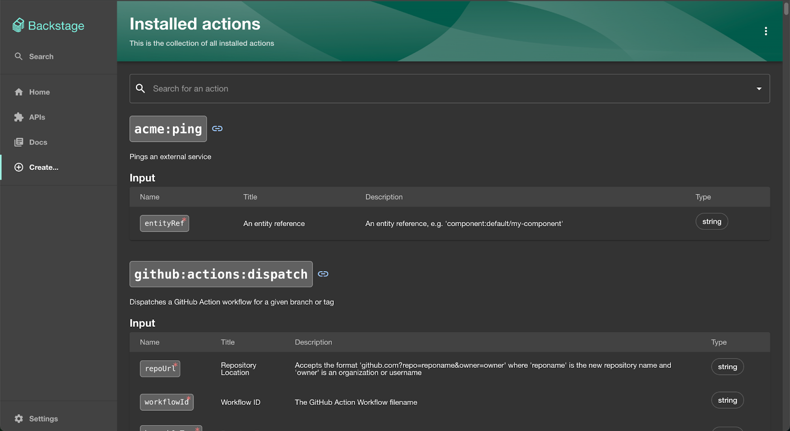Click the string type chip for workflowId
The height and width of the screenshot is (431, 790).
click(727, 400)
